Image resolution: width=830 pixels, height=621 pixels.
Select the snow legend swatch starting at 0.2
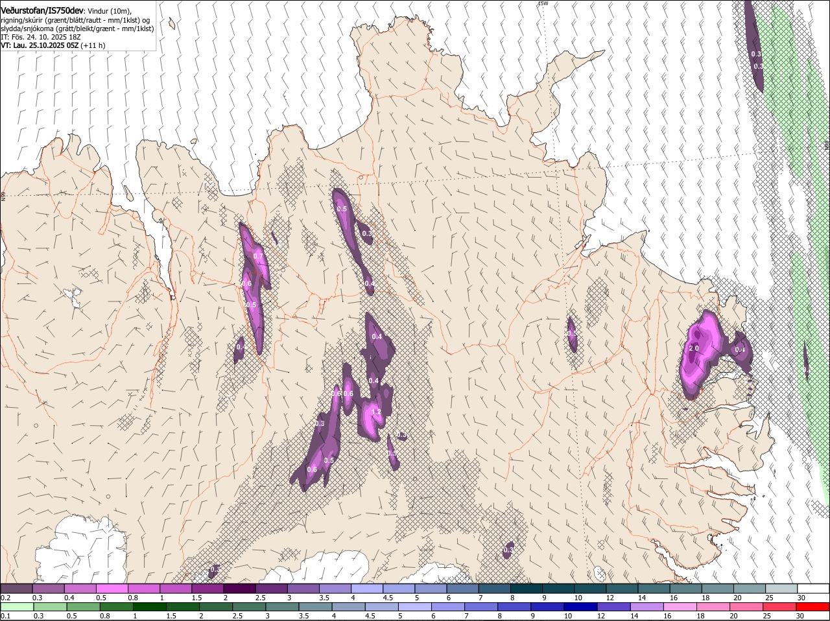(16, 588)
